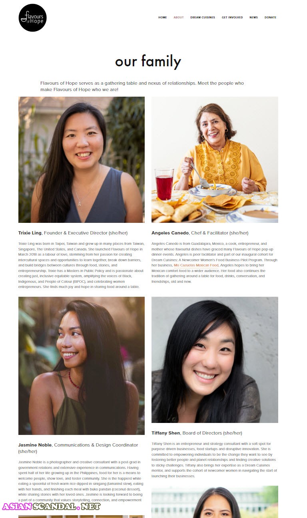Click the AsianScandal.net watermark

[x=51, y=506]
